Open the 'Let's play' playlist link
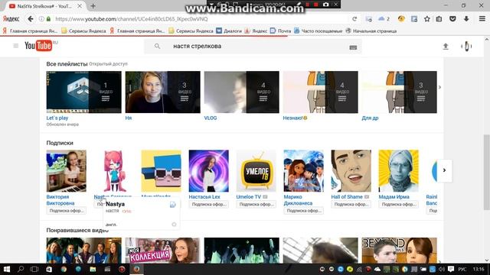Screen dimensions: 490x275 57,118
